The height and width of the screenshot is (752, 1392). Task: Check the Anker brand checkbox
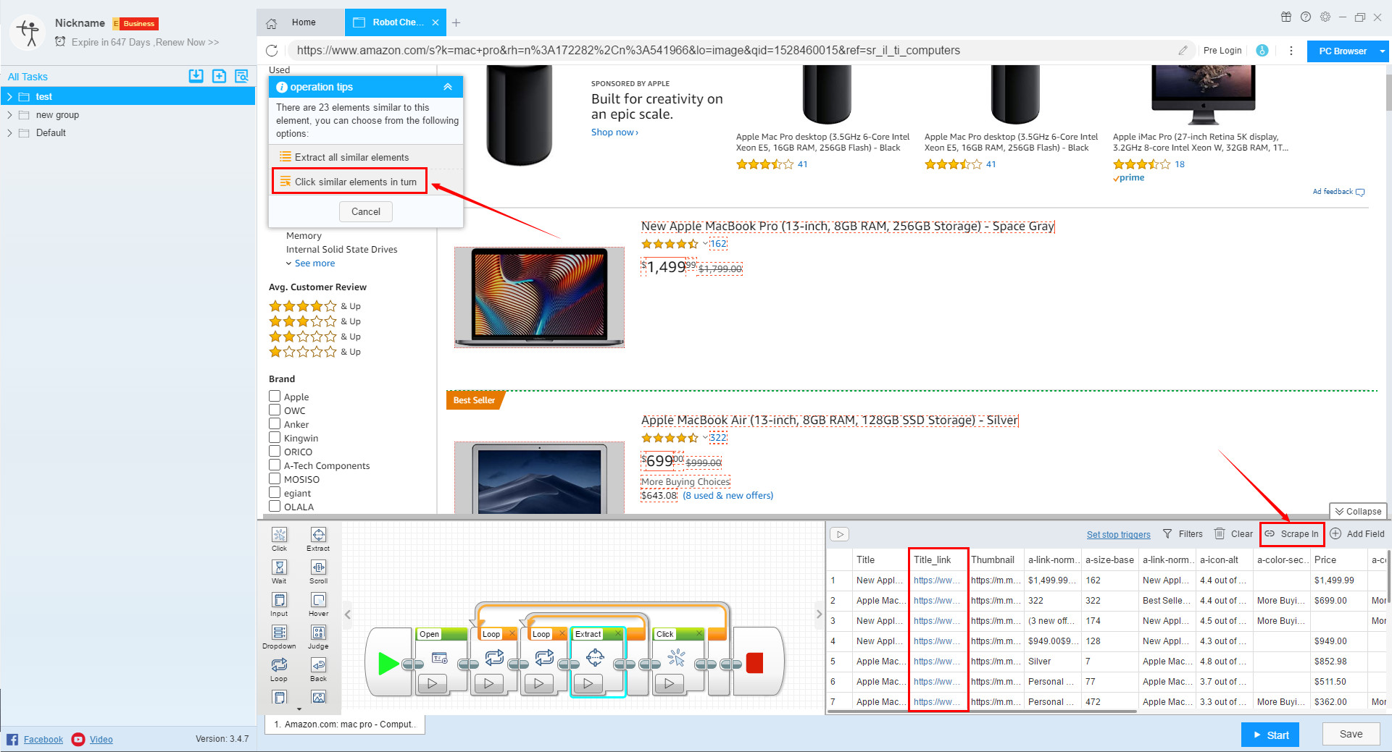(275, 423)
